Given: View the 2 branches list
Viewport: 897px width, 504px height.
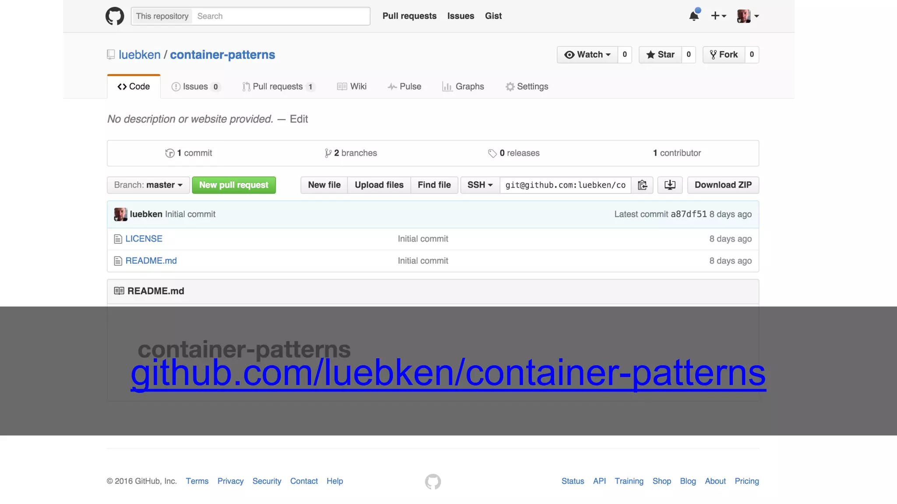Looking at the screenshot, I should (351, 153).
